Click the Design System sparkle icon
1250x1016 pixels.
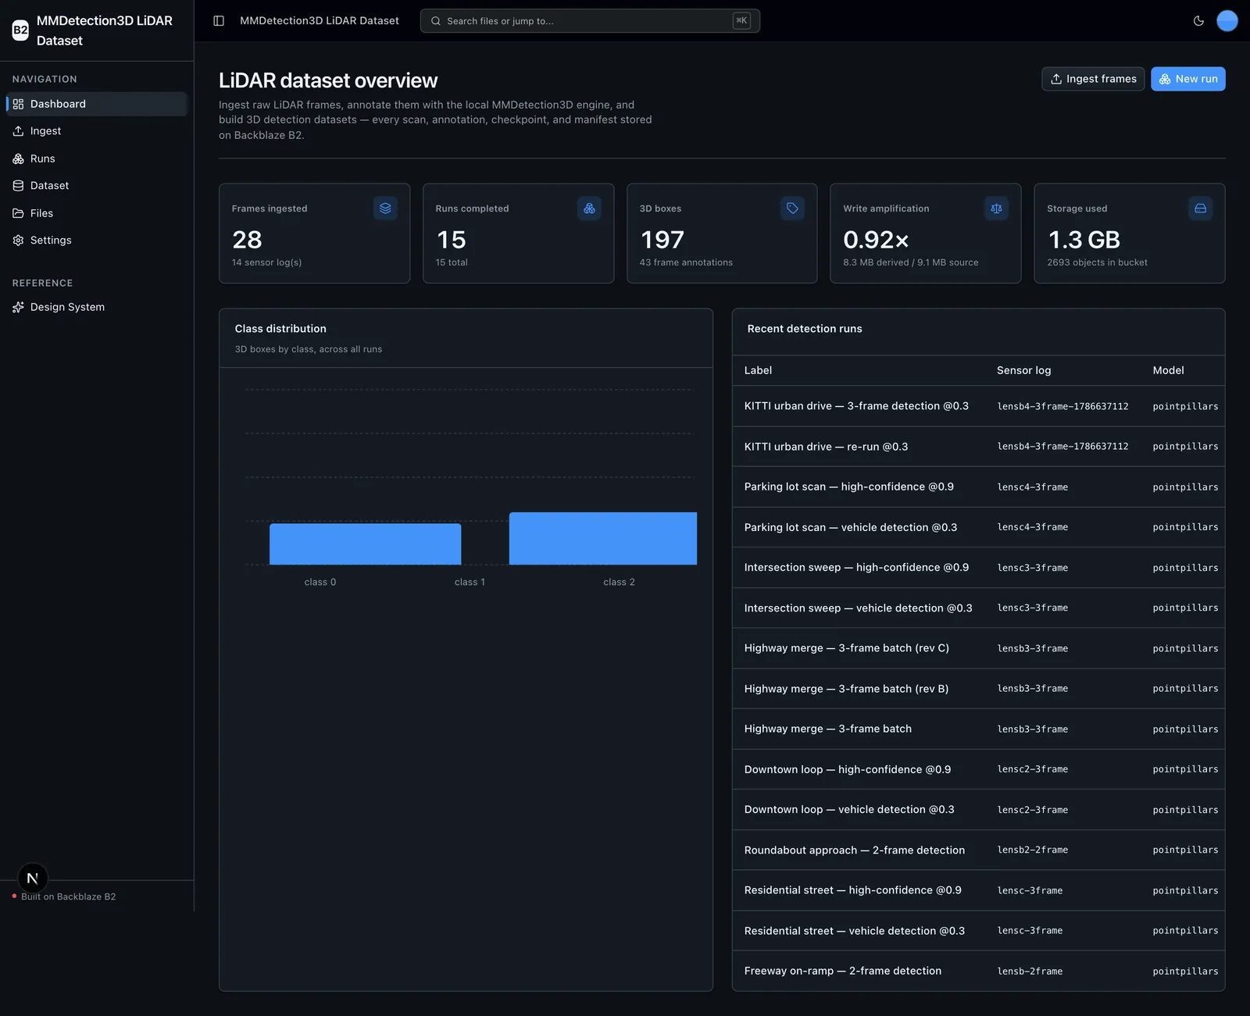tap(18, 308)
